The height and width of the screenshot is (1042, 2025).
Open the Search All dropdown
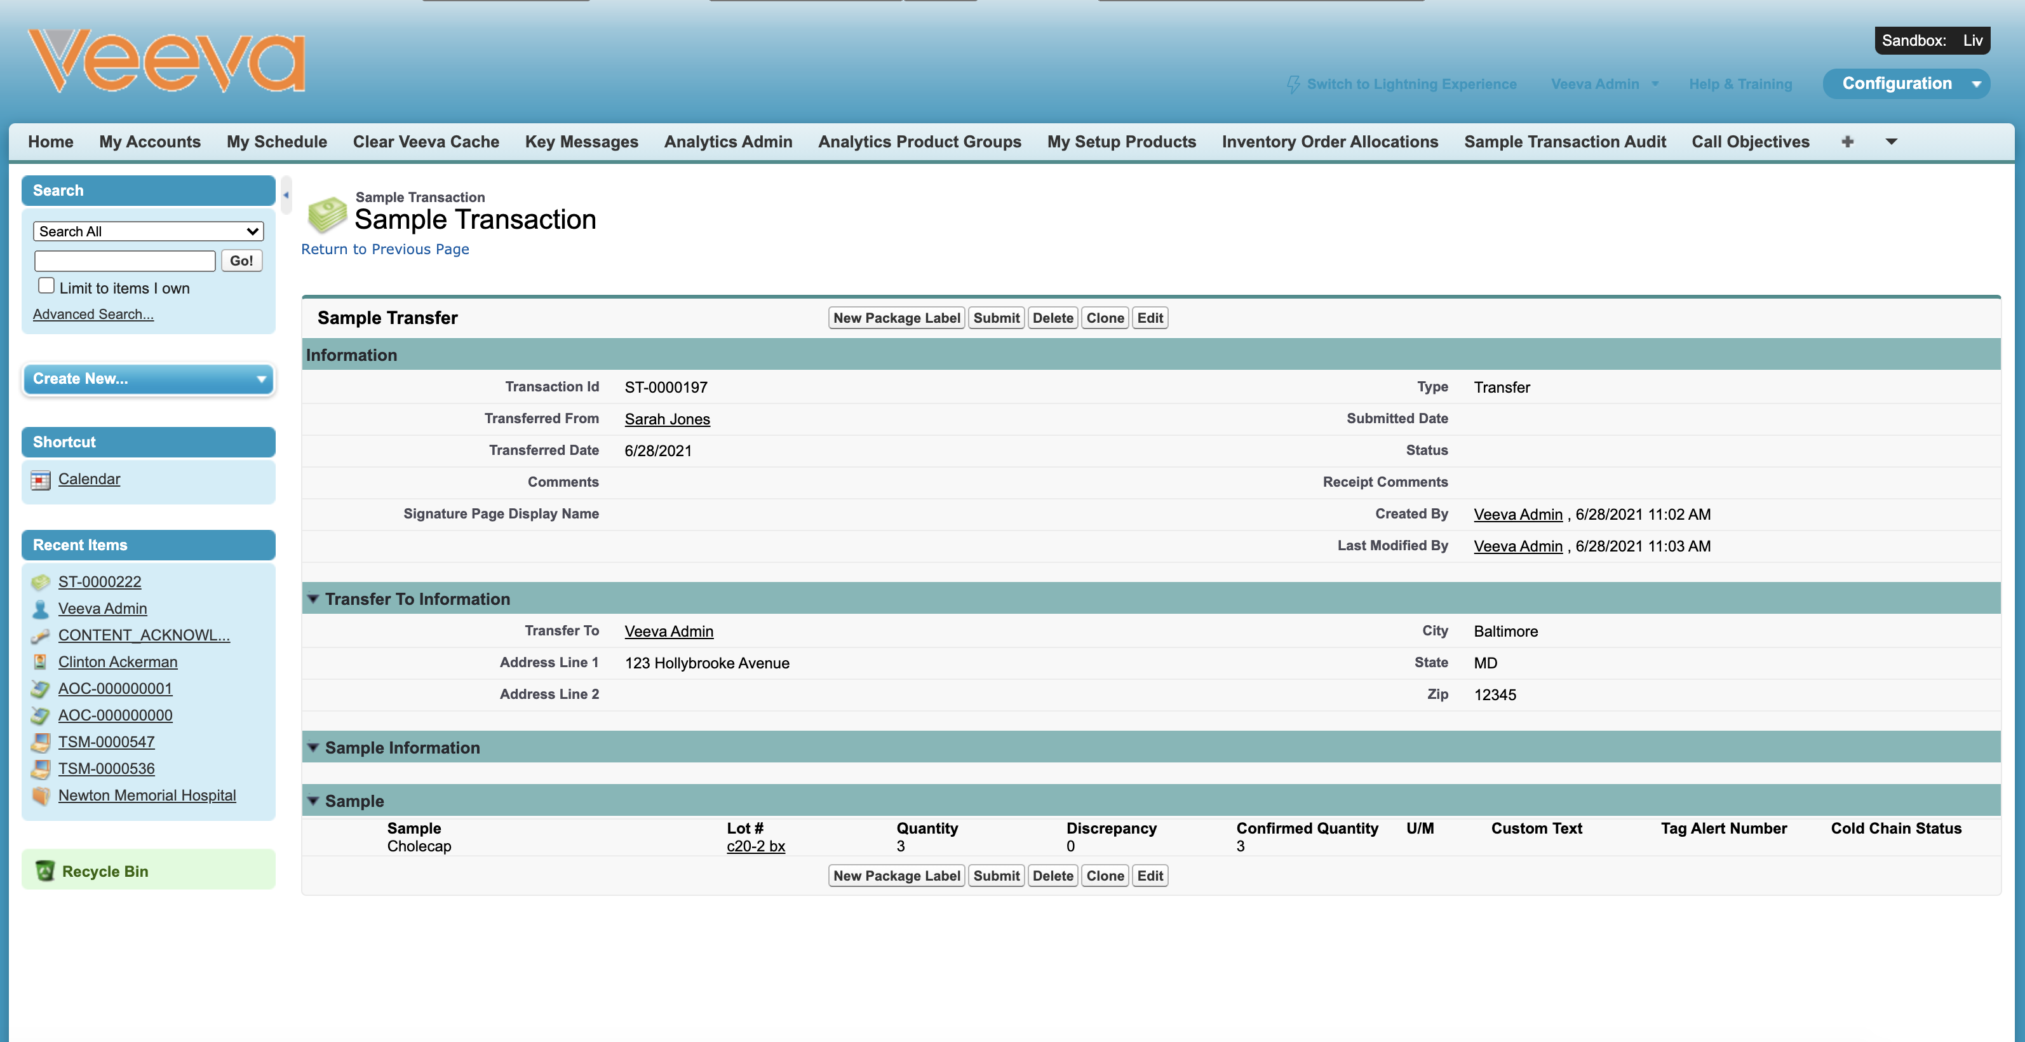point(148,231)
